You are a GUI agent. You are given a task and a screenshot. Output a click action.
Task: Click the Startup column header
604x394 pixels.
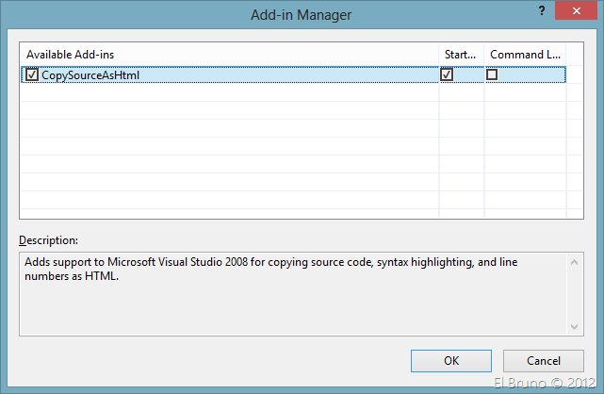(x=461, y=54)
